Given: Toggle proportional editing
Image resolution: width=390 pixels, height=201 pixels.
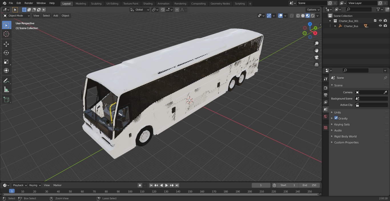Looking at the screenshot, I should click(177, 10).
